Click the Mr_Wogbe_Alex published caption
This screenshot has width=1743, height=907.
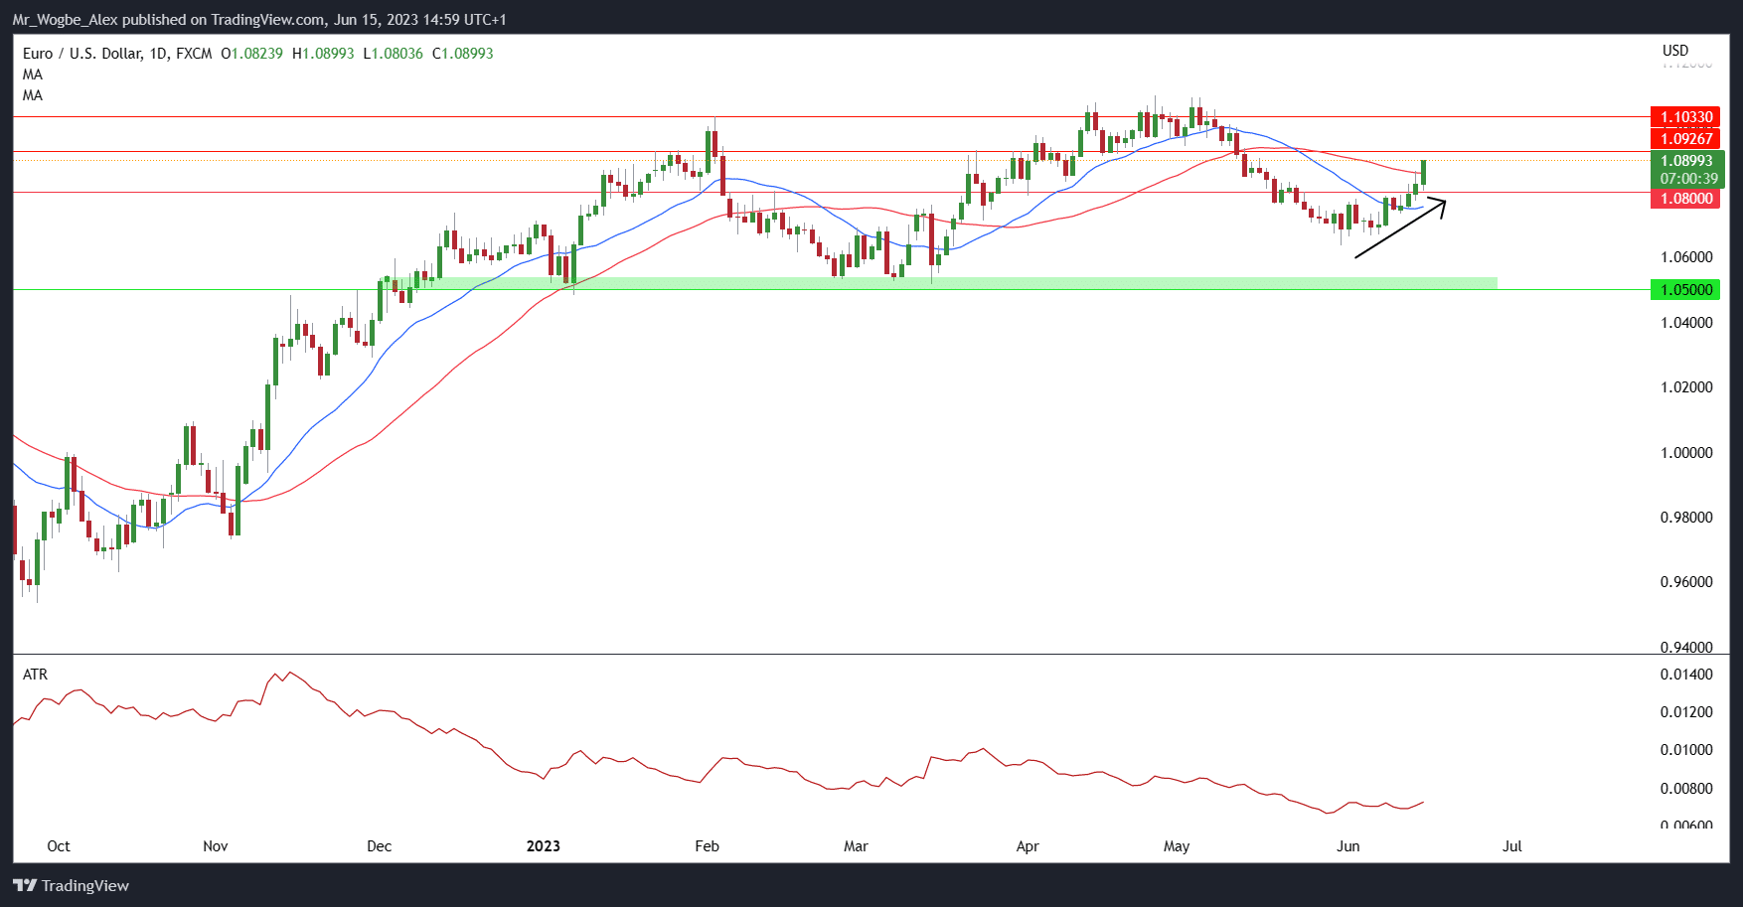[x=259, y=20]
